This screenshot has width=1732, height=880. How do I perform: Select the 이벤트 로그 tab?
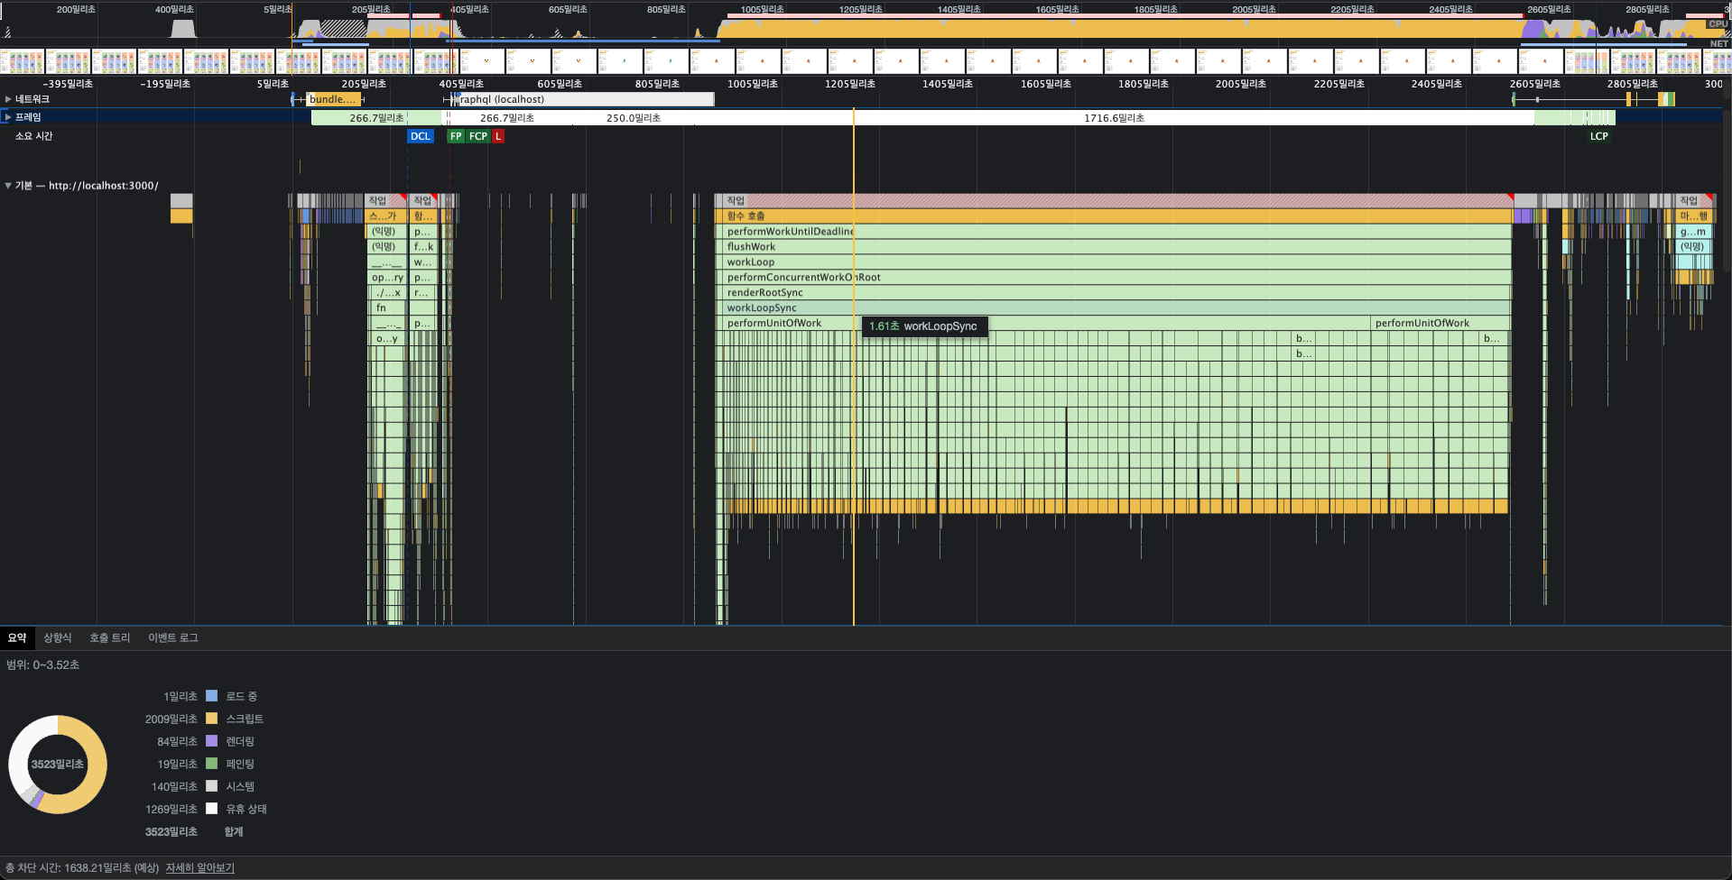[x=172, y=637]
